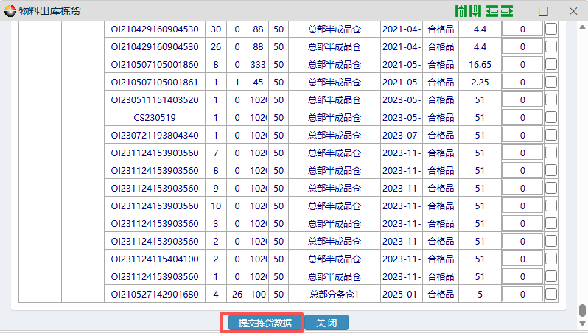Click quantity field for row OI230511151403520
Image resolution: width=588 pixels, height=333 pixels.
pos(522,100)
